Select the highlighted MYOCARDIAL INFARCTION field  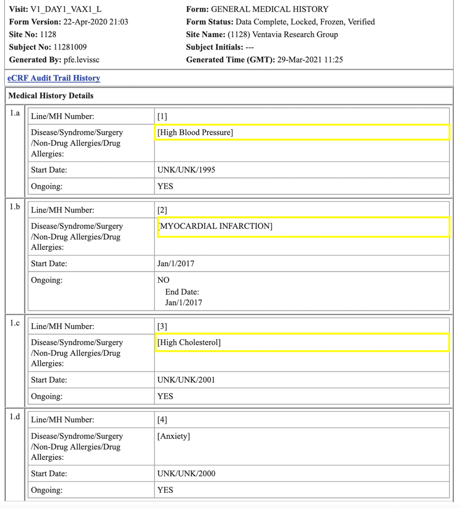tap(303, 227)
